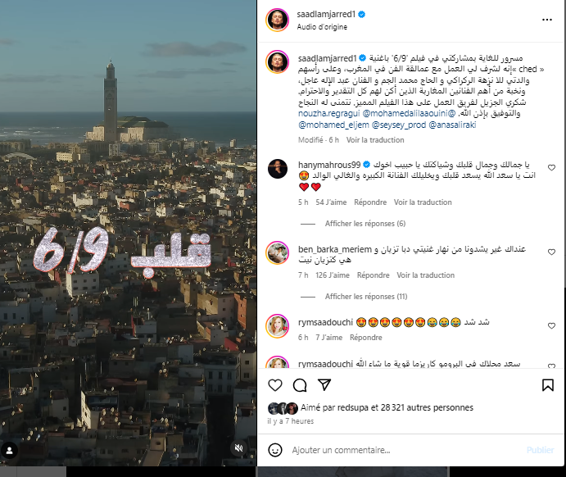Viewport: 566px width, 477px height.
Task: Expand Afficher les réponses (6)
Action: [365, 224]
